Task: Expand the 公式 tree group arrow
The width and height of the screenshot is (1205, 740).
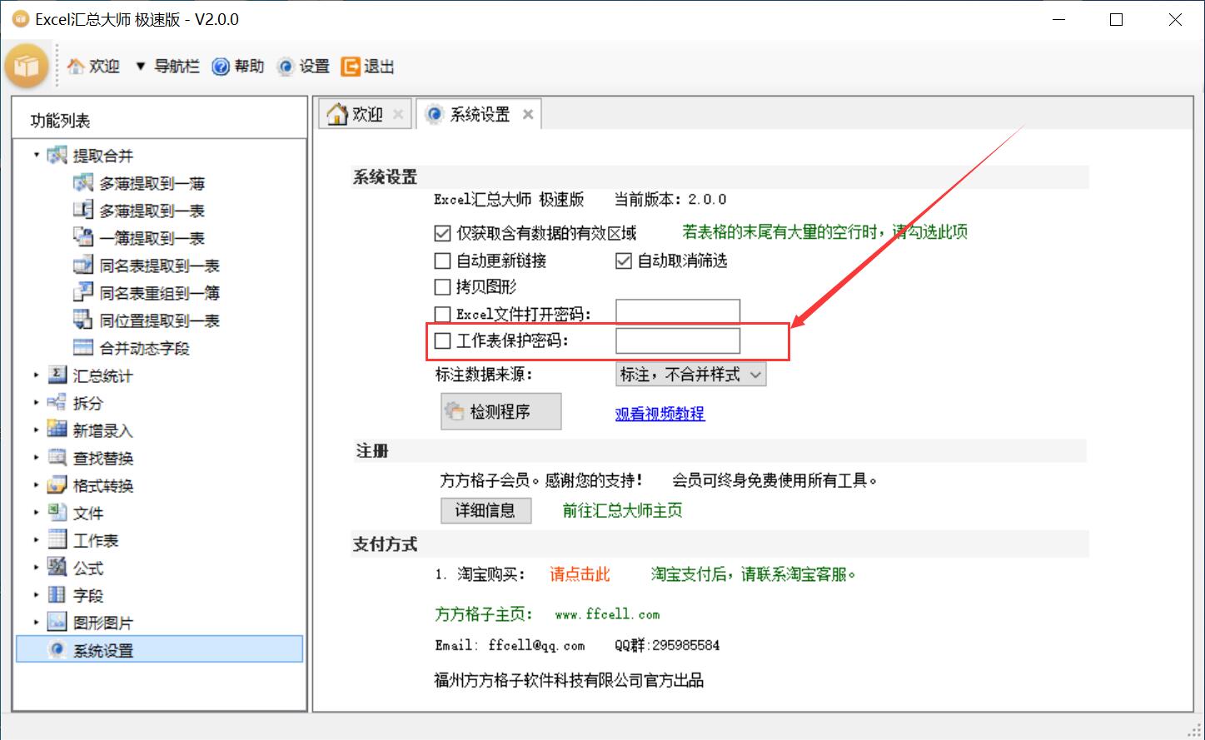Action: pos(37,567)
